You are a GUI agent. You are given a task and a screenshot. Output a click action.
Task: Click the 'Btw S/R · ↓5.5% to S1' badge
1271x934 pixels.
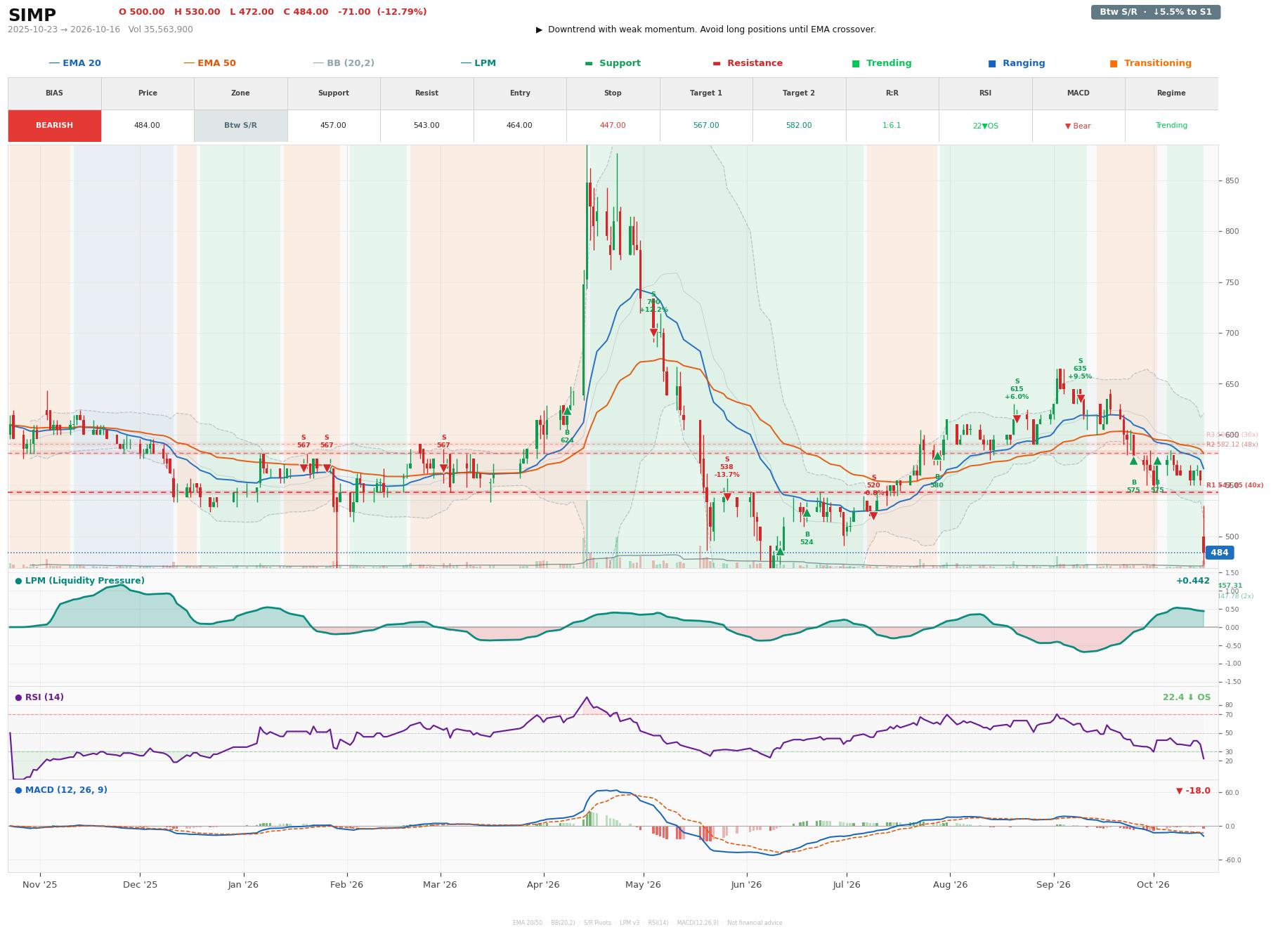tap(1155, 12)
